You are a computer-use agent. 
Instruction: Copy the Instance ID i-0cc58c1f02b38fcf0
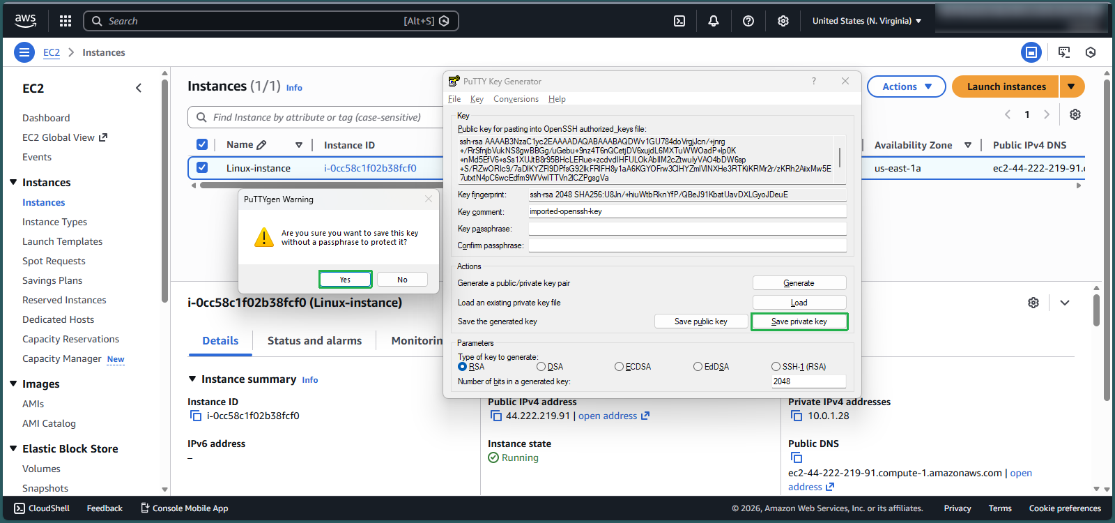pos(196,416)
